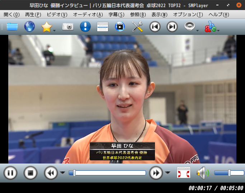Pause the video playback

click(10, 173)
